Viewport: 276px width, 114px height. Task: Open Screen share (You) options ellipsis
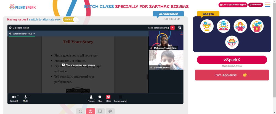pos(34,34)
